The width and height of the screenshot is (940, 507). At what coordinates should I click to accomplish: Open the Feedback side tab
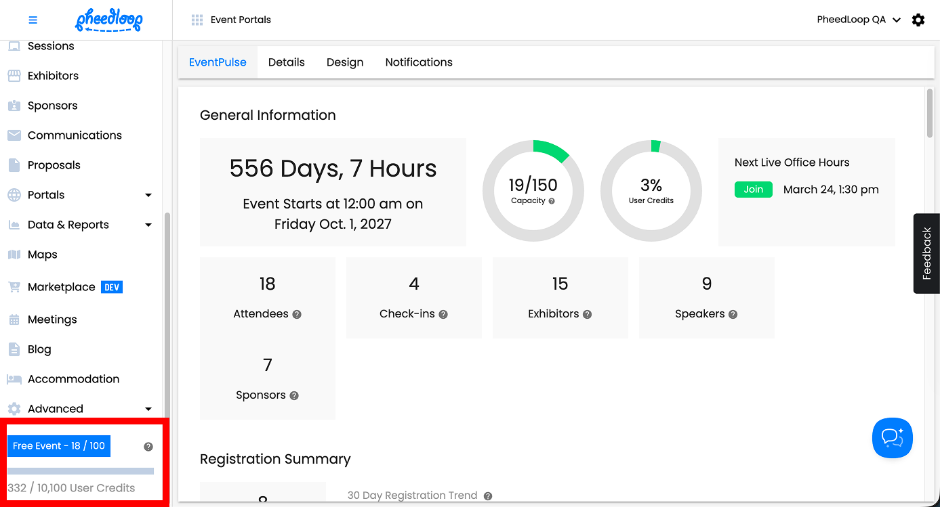tap(926, 253)
